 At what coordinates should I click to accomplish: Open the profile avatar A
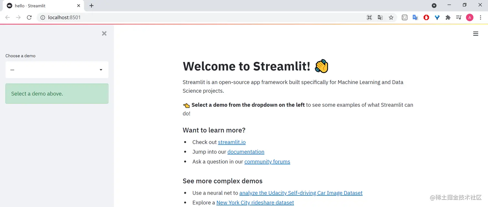pyautogui.click(x=470, y=17)
